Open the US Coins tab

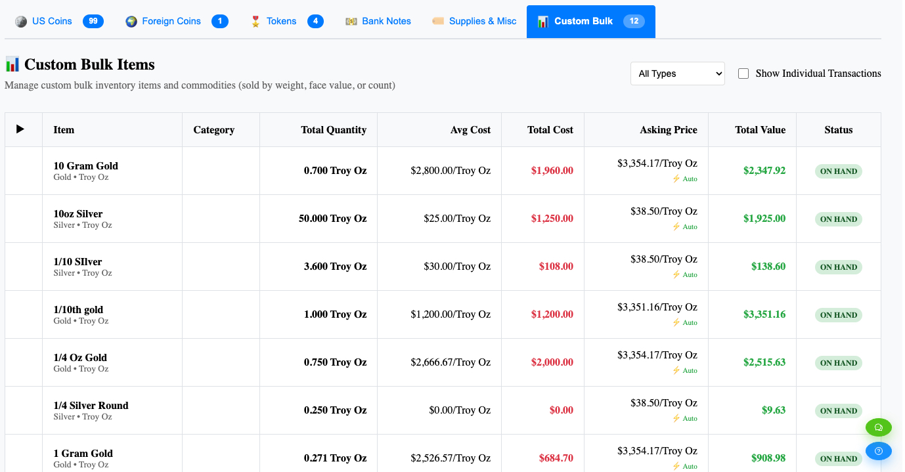[x=59, y=21]
